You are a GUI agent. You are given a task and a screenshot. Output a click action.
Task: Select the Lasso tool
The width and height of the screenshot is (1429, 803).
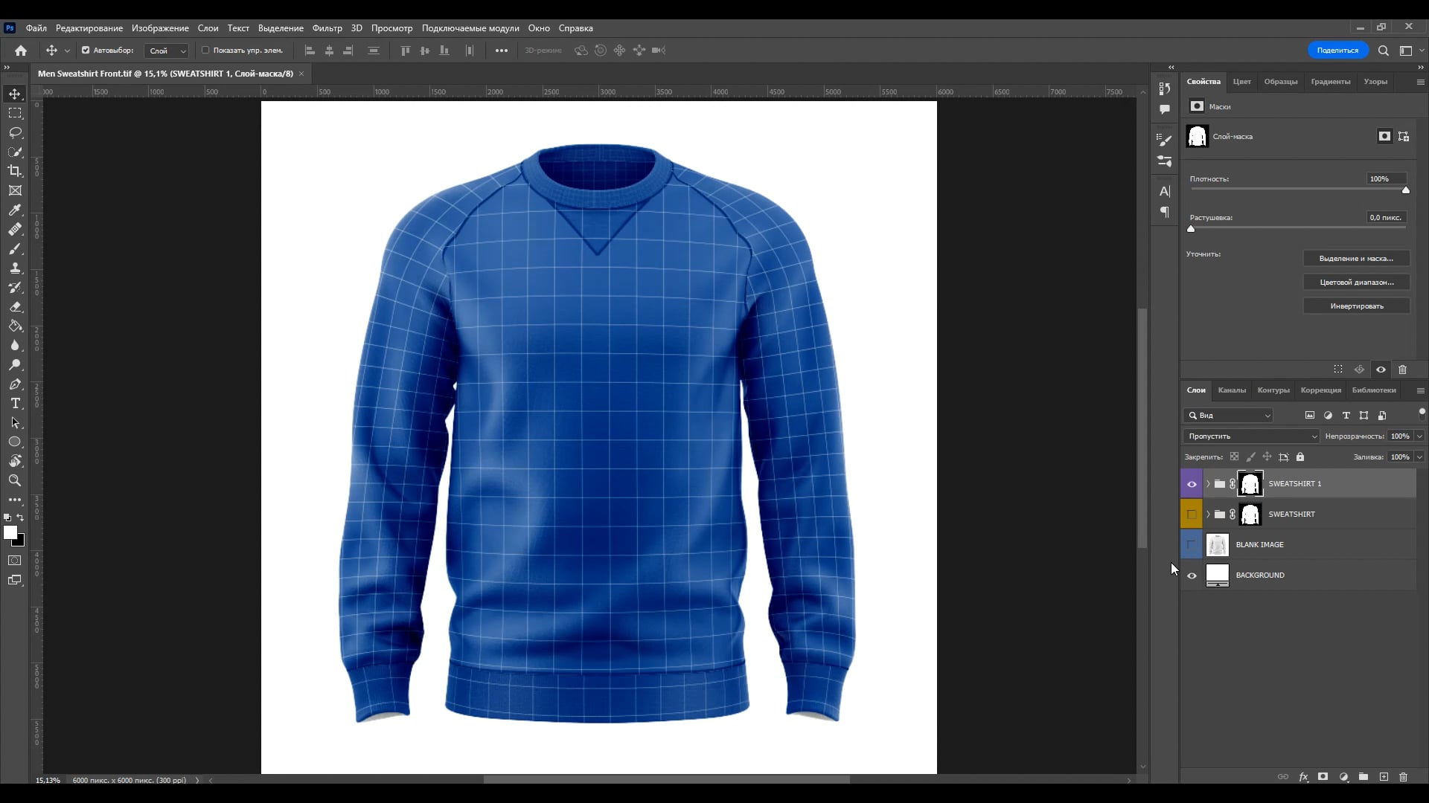click(x=15, y=132)
